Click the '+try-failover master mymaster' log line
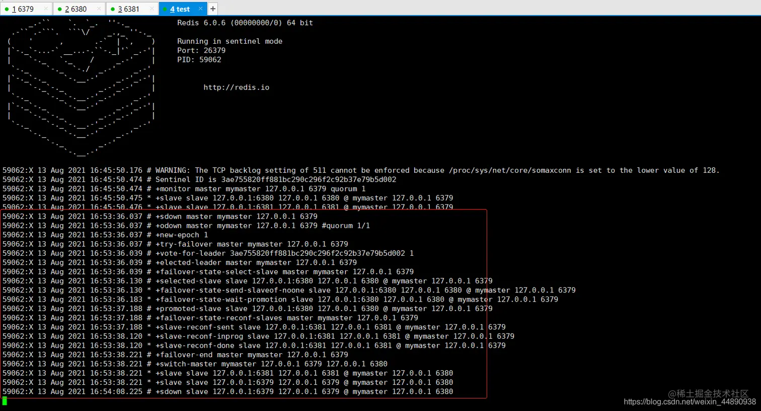This screenshot has height=411, width=761. tap(175, 244)
